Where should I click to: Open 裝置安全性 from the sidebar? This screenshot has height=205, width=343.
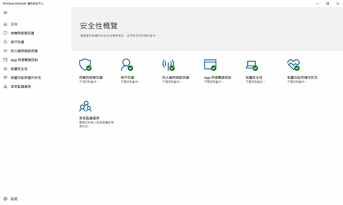[19, 69]
